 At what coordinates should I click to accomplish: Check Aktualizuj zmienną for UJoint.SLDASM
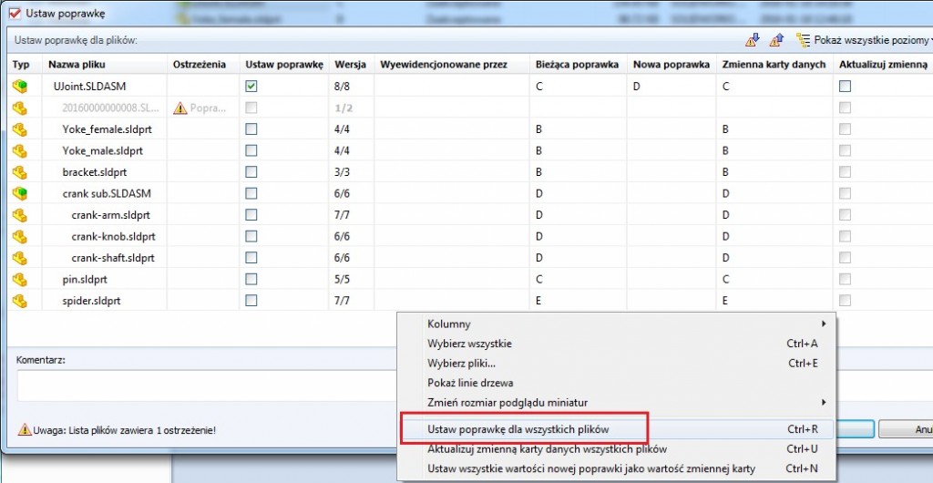point(845,87)
